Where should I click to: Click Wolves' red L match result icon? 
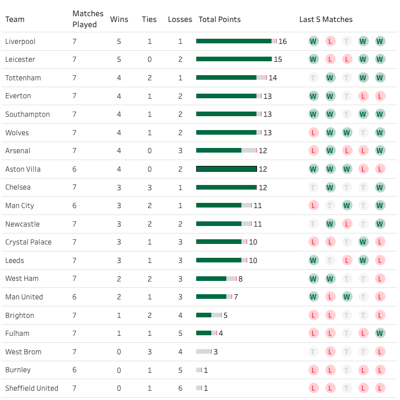point(313,132)
